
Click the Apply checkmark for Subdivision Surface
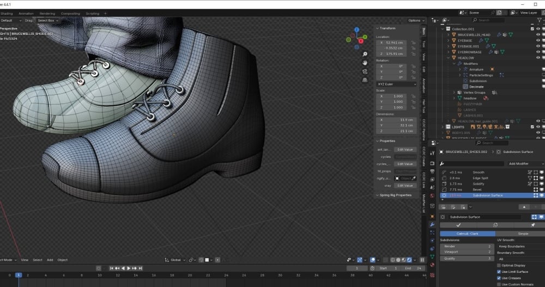458,224
